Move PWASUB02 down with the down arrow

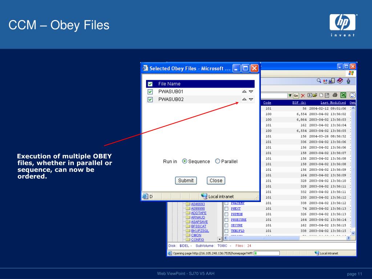pos(251,100)
